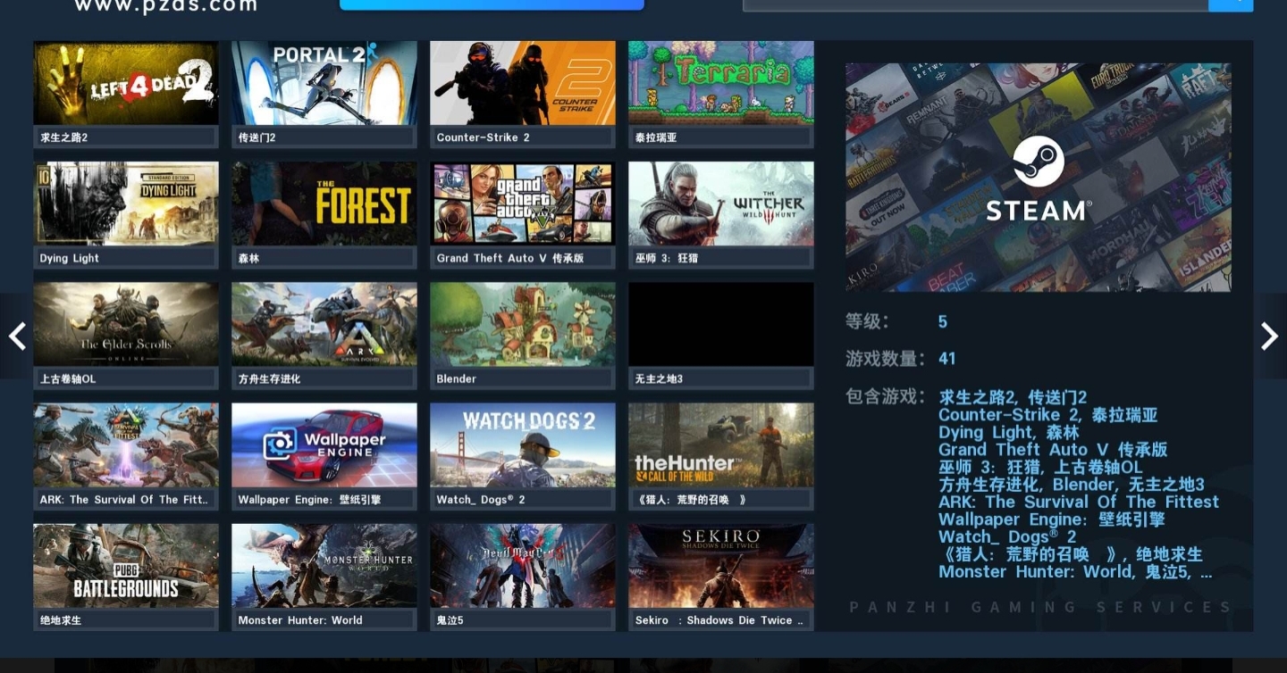
Task: Open the Left 4 Dead 2 thumbnail
Action: tap(126, 83)
